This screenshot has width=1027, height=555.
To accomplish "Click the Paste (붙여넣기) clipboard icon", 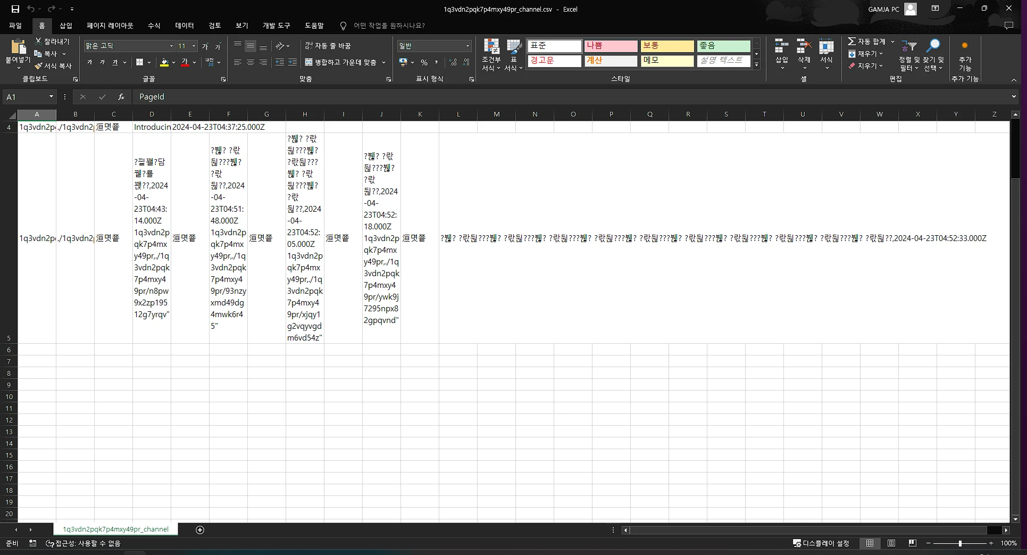I will [18, 48].
